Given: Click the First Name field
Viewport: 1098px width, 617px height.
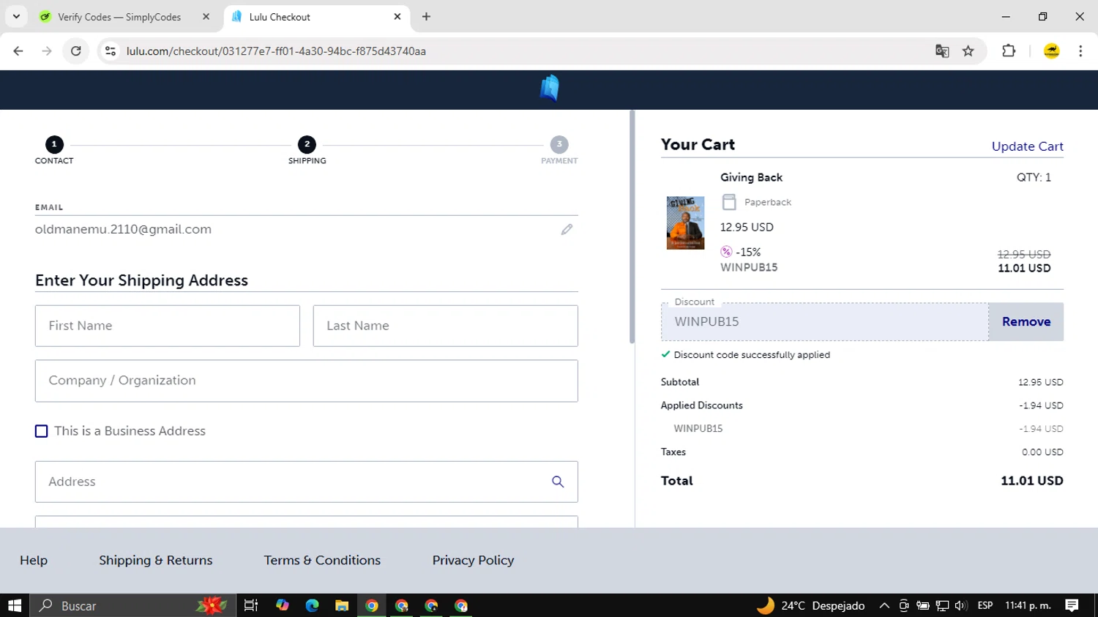Looking at the screenshot, I should [168, 326].
